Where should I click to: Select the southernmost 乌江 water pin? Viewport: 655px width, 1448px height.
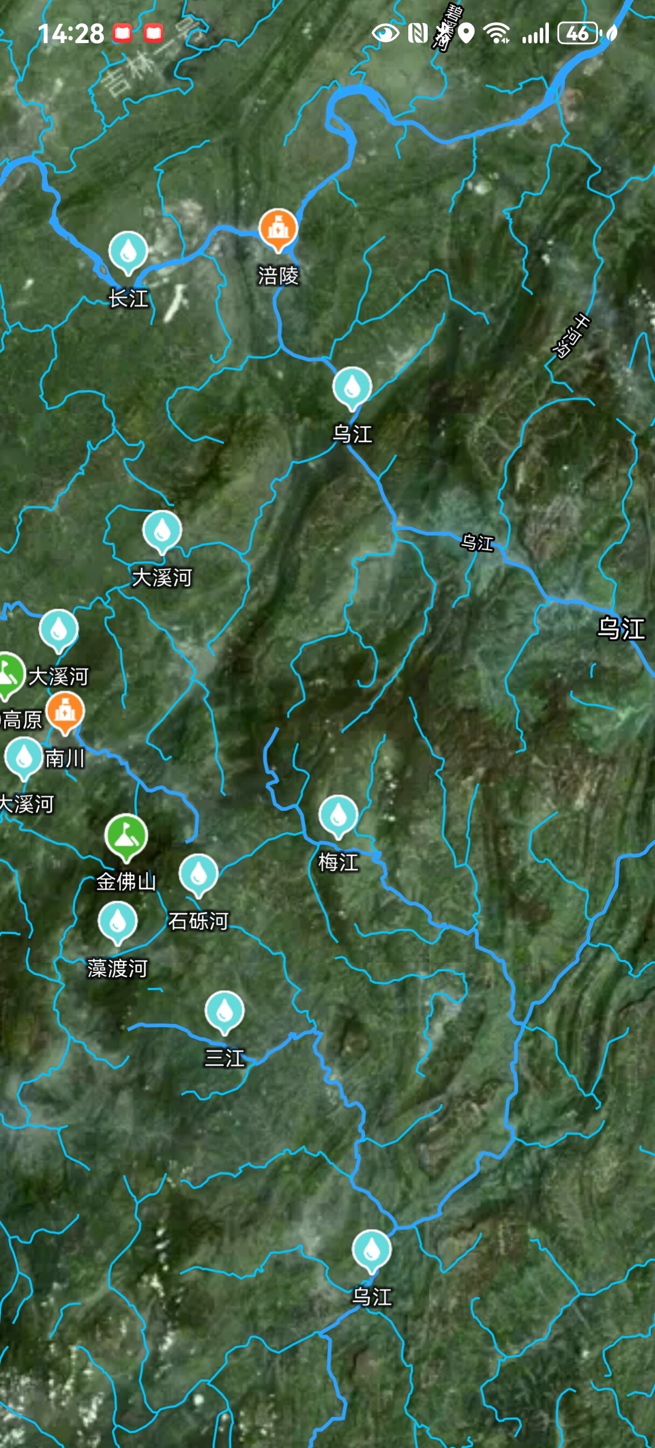371,1250
